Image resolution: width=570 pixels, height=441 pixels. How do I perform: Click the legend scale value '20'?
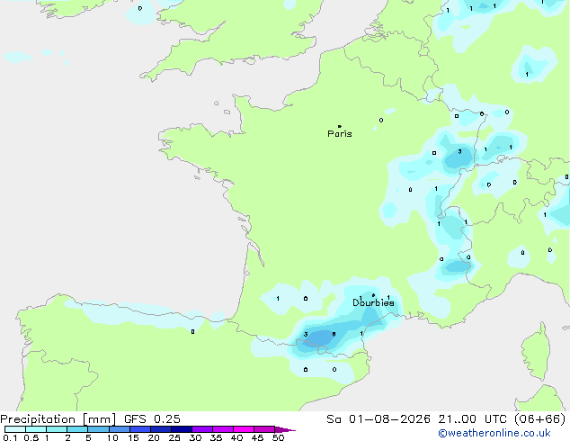pyautogui.click(x=154, y=437)
